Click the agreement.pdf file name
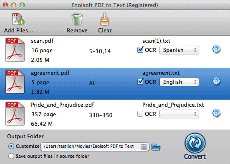This screenshot has width=230, height=164. pos(50,73)
